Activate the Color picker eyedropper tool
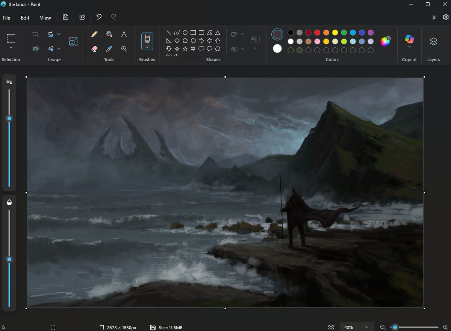The height and width of the screenshot is (331, 451). [109, 49]
